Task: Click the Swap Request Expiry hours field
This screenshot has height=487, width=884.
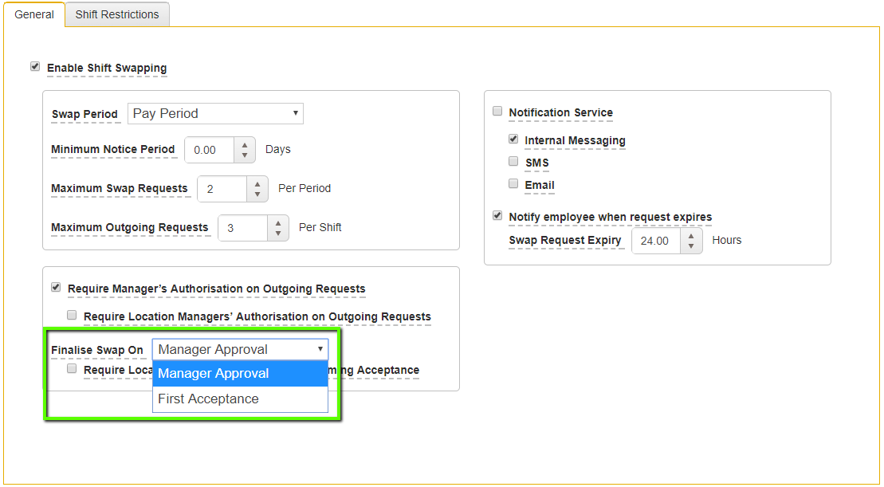Action: 656,241
